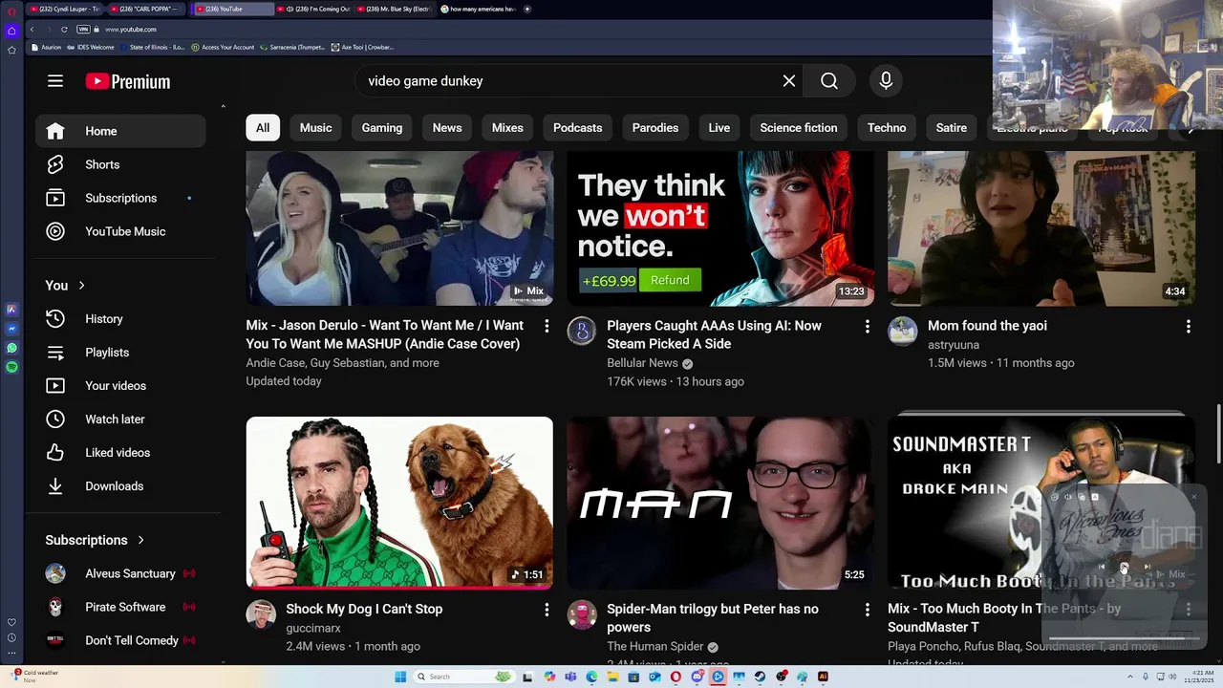Open Don't Tell Comedy channel subscription
This screenshot has width=1223, height=688.
tap(120, 640)
